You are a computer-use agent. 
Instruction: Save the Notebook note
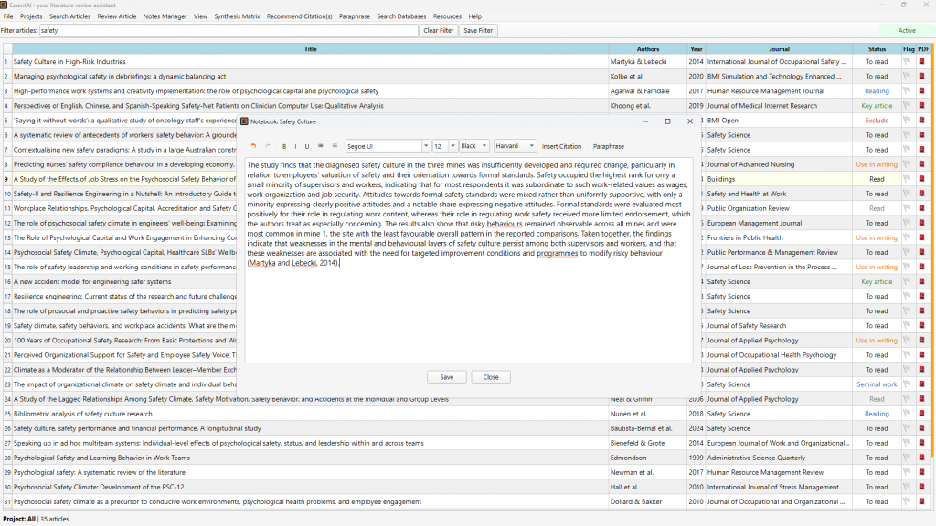point(446,377)
